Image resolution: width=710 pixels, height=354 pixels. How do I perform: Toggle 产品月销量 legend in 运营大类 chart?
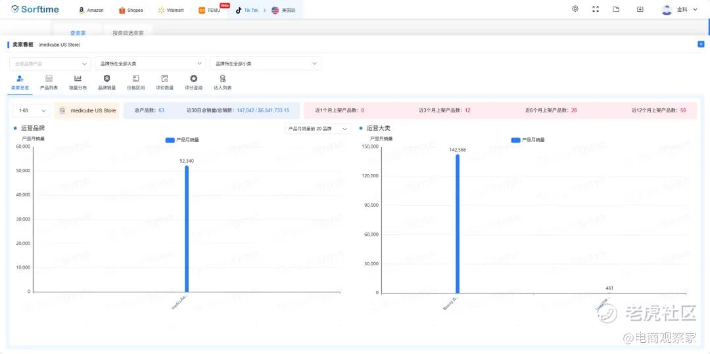[528, 140]
